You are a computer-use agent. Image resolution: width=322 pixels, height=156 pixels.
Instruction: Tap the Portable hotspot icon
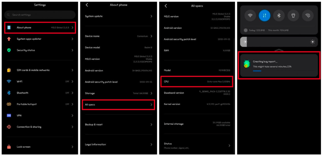click(9, 104)
